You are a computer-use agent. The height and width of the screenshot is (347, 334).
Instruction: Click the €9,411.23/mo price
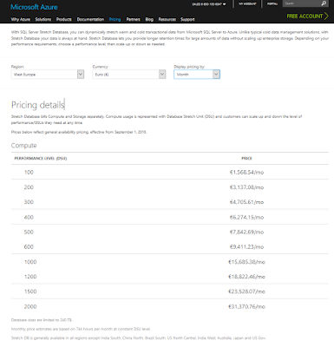[246, 247]
